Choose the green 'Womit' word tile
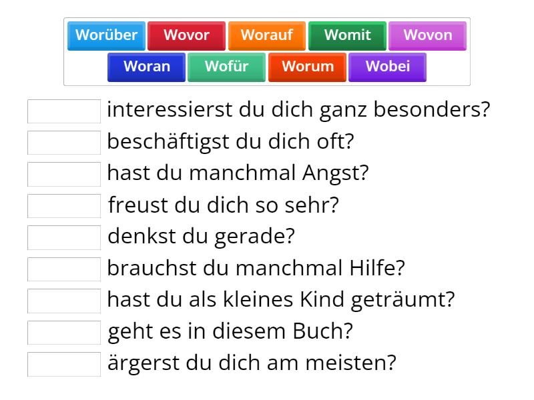 click(347, 35)
